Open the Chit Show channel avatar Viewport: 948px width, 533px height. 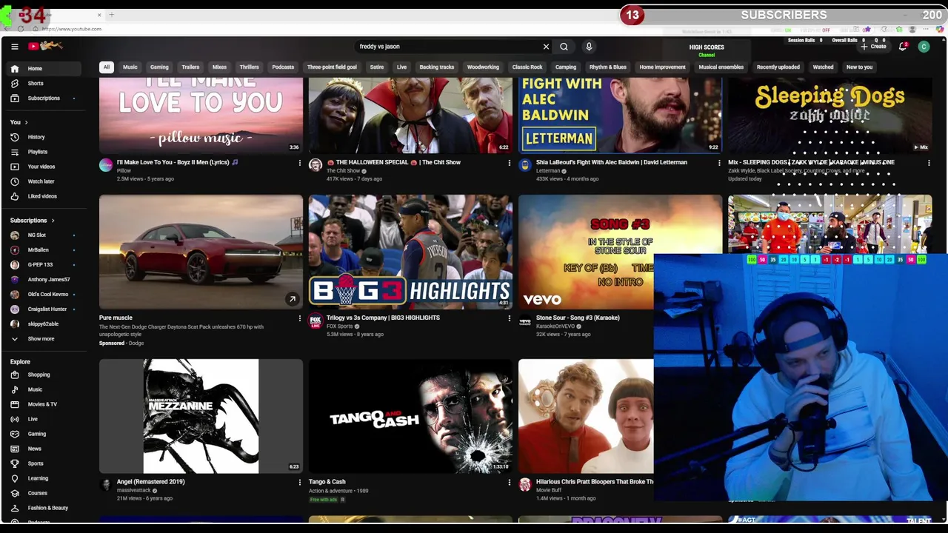[316, 165]
